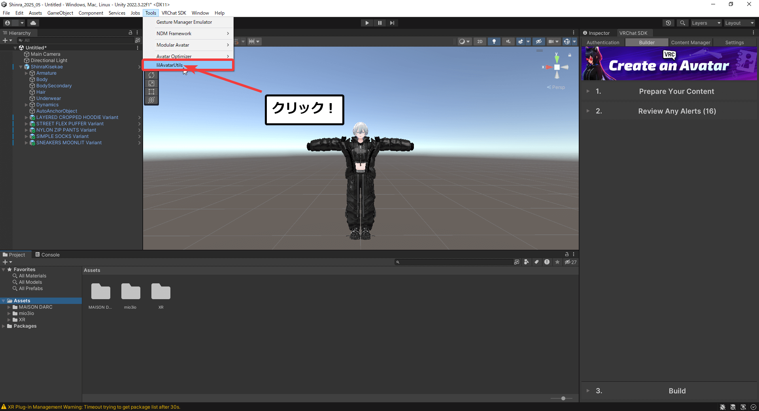Viewport: 759px width, 411px height.
Task: Expand the Dynamics object
Action: 26,105
